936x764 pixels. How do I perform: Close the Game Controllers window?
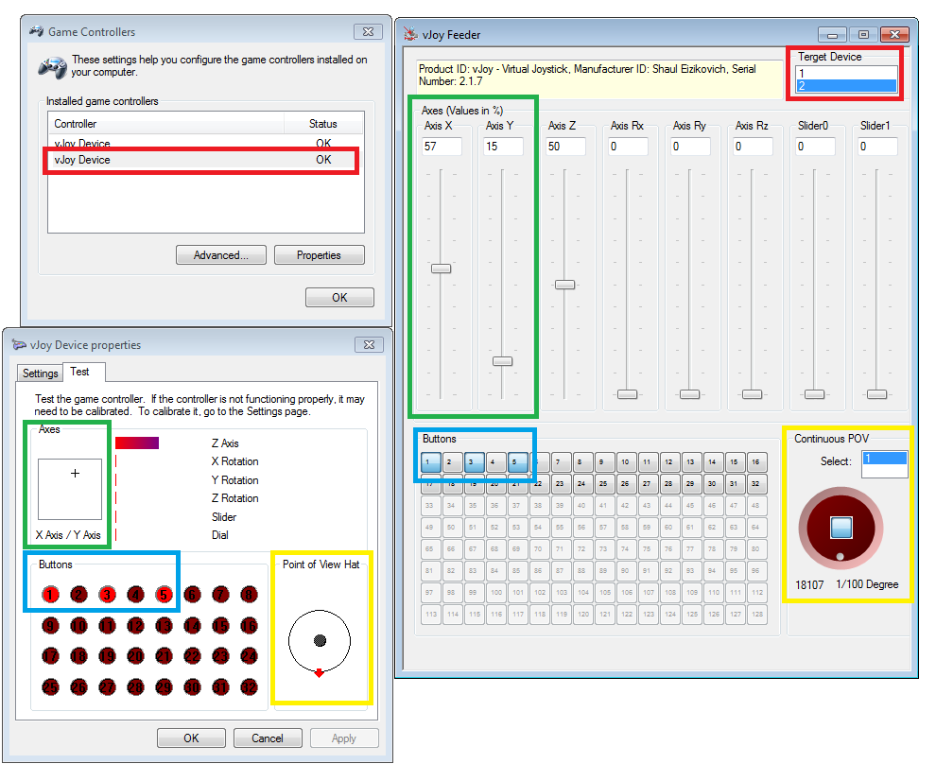pos(369,31)
